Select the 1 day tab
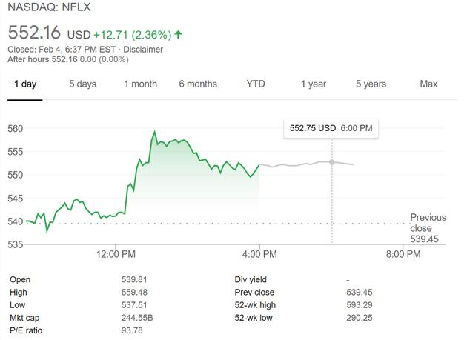 tap(25, 84)
